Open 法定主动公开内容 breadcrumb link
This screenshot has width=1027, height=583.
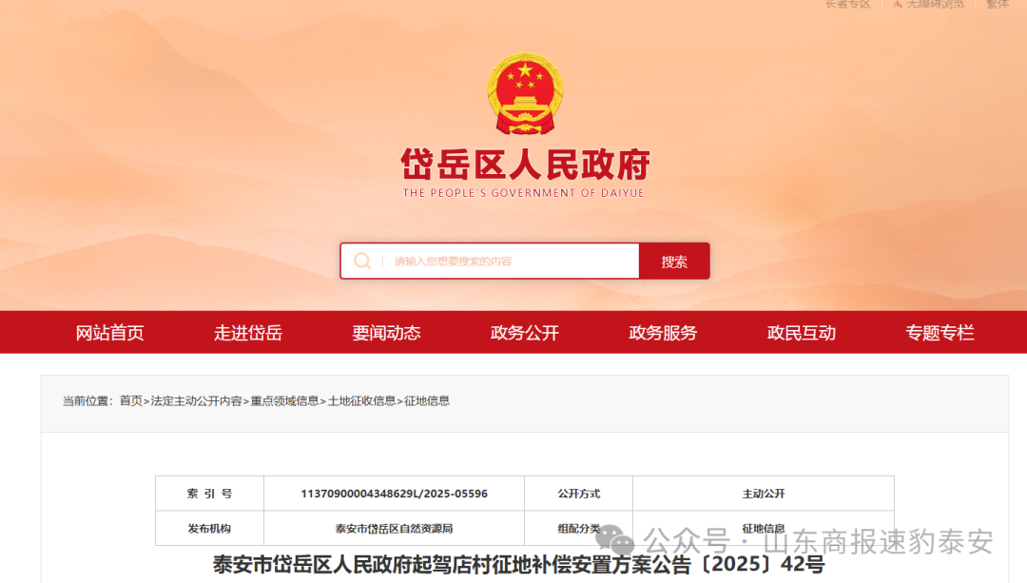coord(196,401)
